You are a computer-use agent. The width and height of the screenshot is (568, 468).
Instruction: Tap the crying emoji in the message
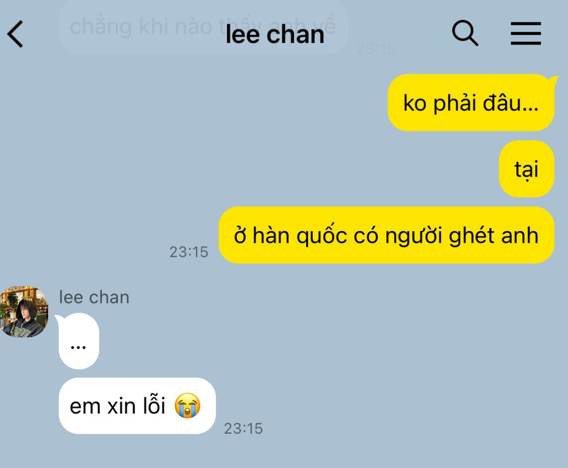point(187,406)
